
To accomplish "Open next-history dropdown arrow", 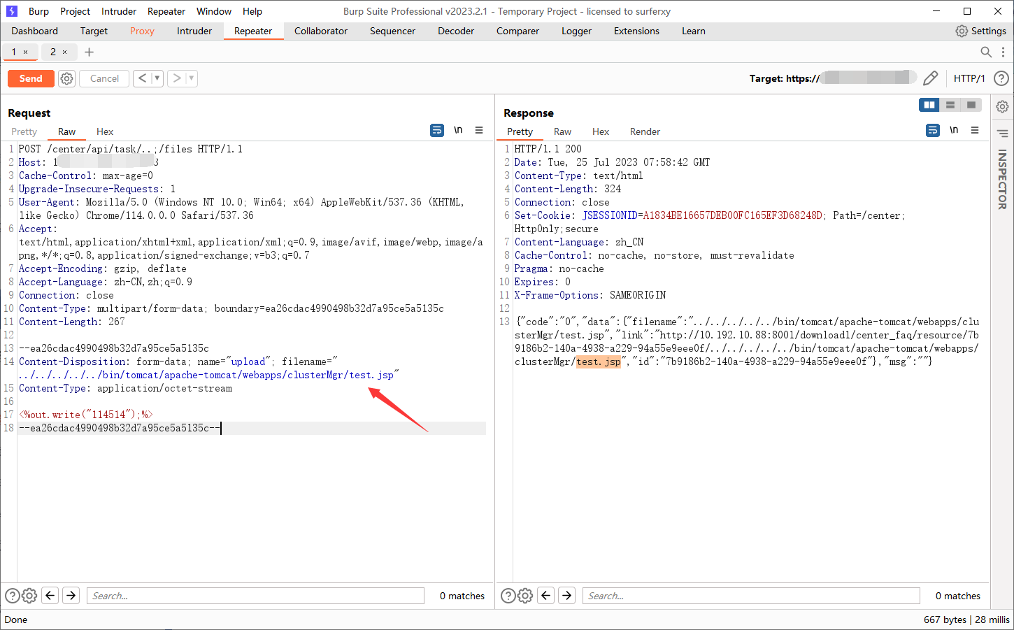I will coord(192,78).
